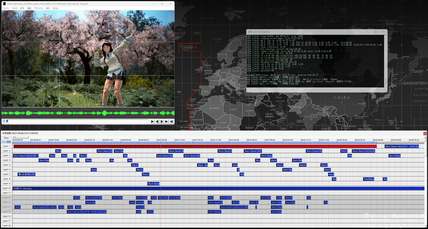Toggle visibility of Layer 18
This screenshot has height=229, width=428.
click(x=6, y=226)
